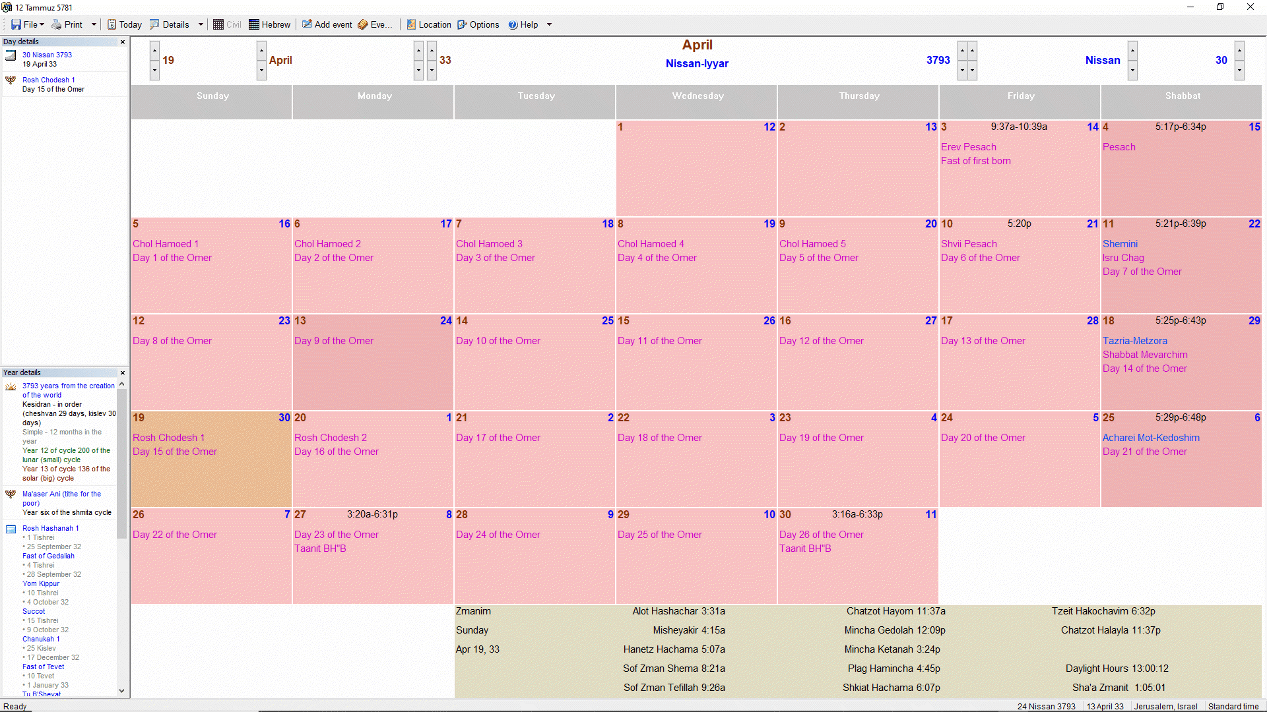Open Location settings
The image size is (1267, 712).
click(429, 24)
